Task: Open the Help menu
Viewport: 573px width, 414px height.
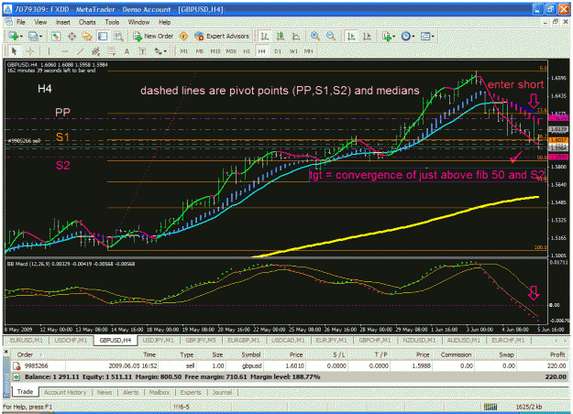Action: pyautogui.click(x=164, y=22)
